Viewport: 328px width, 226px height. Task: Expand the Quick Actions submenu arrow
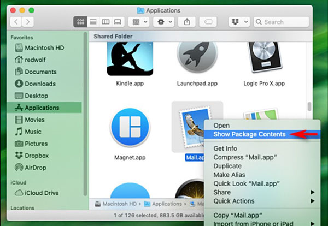click(312, 201)
